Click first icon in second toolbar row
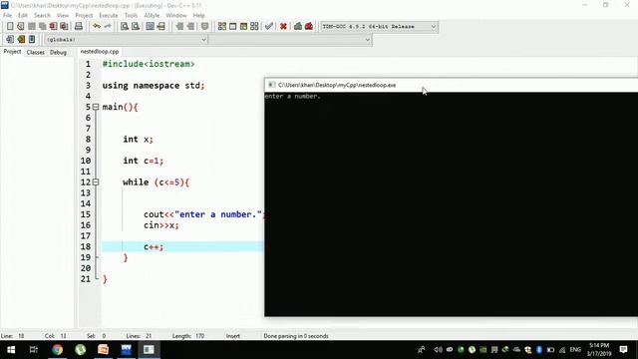Image resolution: width=638 pixels, height=359 pixels. 10,40
